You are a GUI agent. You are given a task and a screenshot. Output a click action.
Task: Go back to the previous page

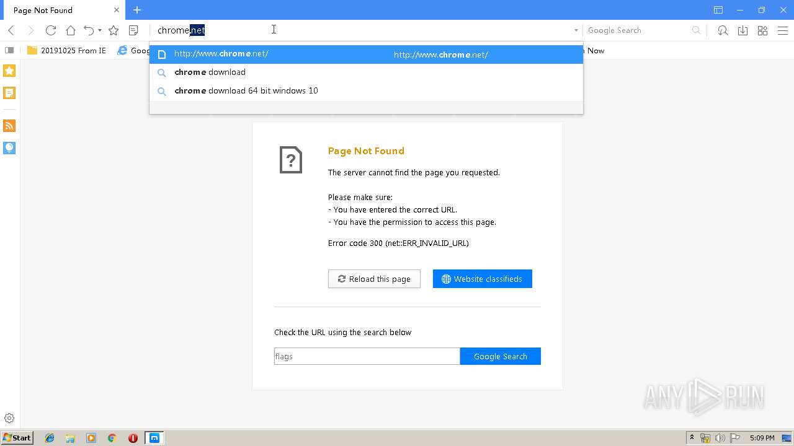point(11,30)
